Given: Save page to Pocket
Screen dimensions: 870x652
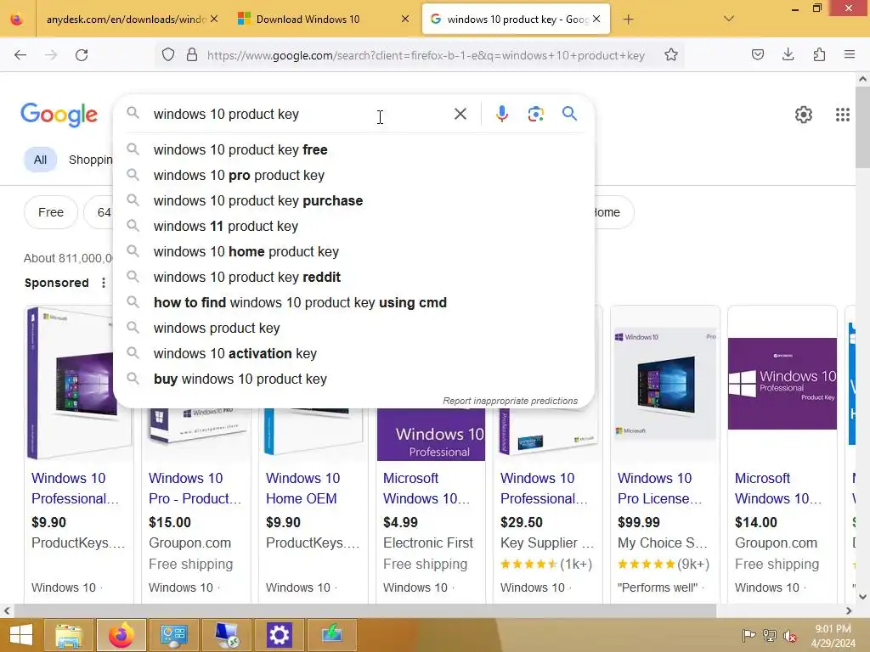Looking at the screenshot, I should (x=757, y=54).
